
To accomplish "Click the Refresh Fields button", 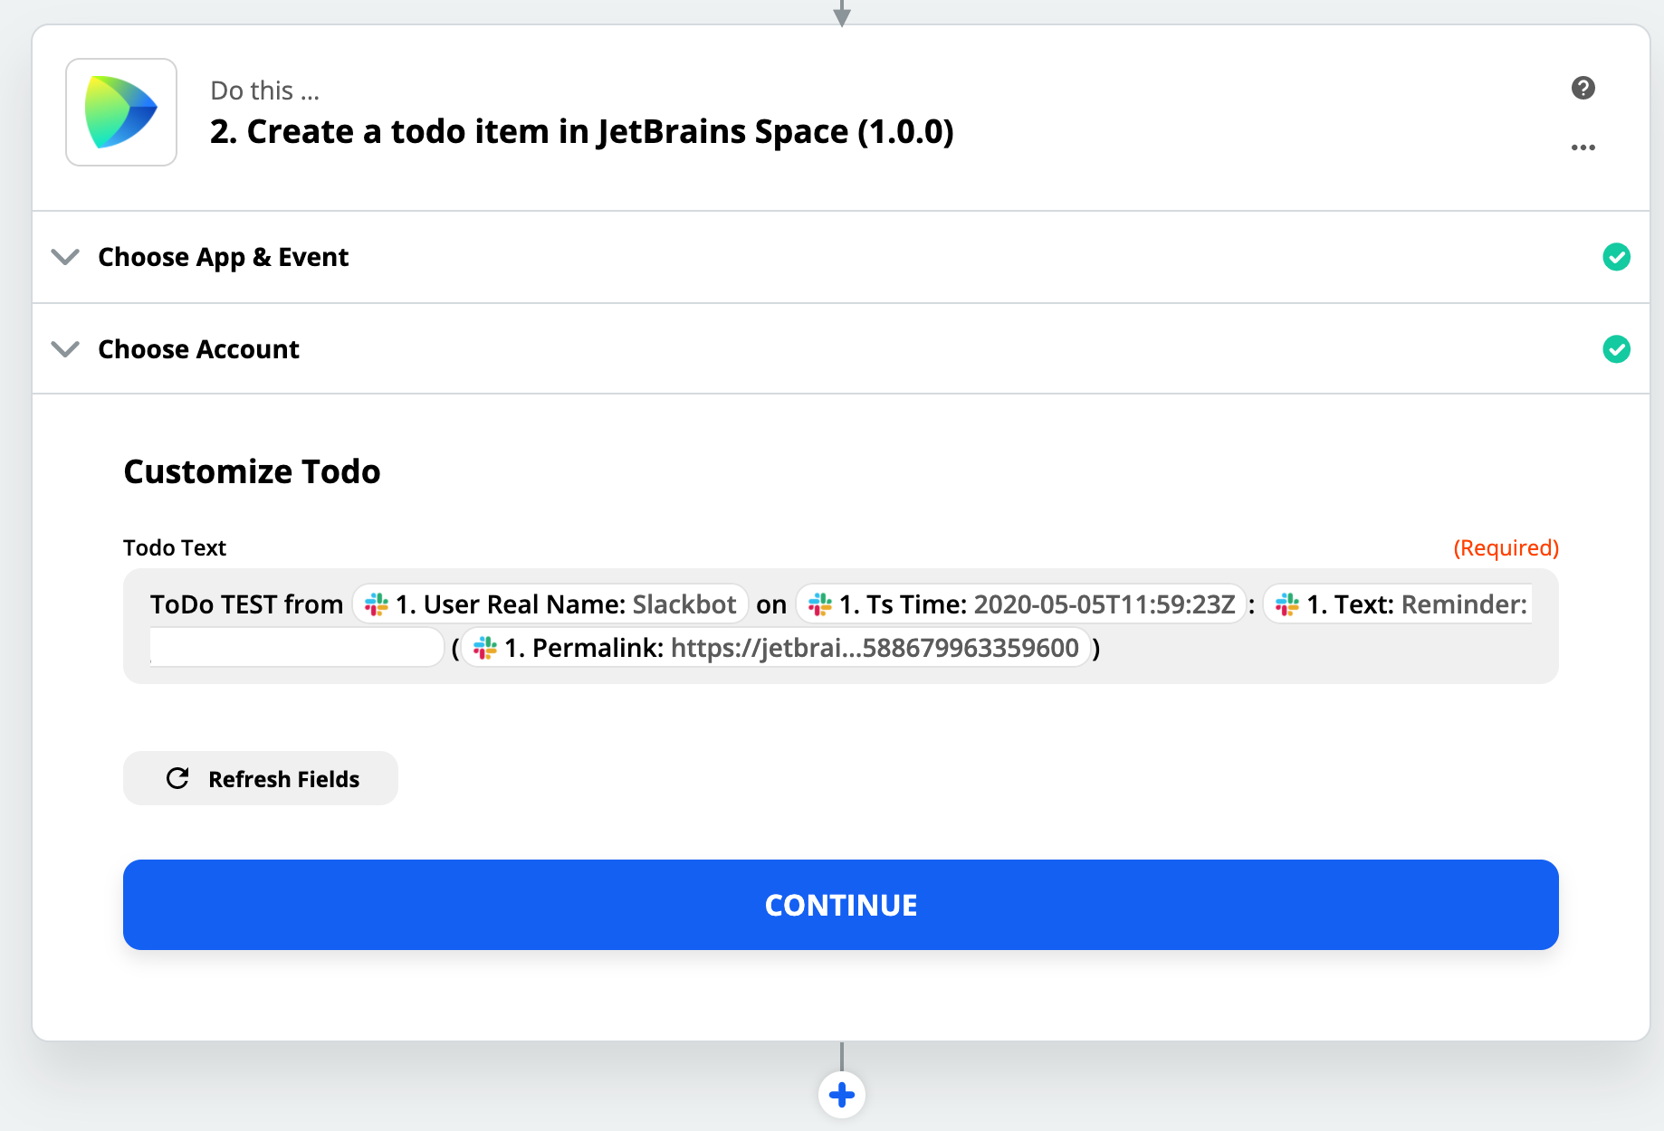I will [261, 778].
